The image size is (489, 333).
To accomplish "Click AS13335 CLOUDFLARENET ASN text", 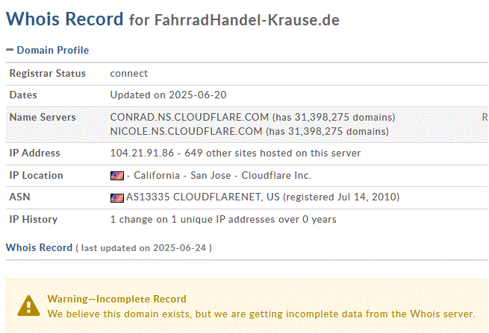I will coord(203,197).
